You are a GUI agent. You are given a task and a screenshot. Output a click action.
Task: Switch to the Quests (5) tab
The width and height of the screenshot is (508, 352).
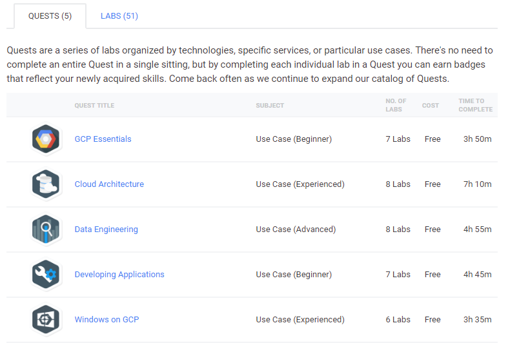[x=50, y=16]
